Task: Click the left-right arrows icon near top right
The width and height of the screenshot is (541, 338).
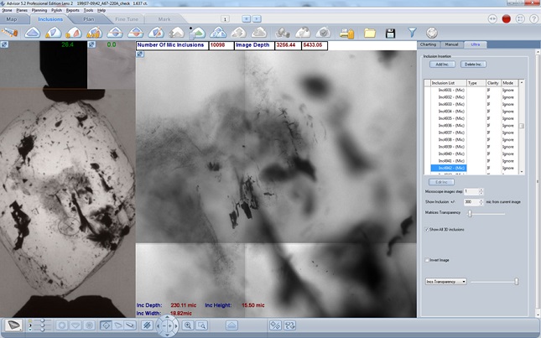Action: coord(492,19)
